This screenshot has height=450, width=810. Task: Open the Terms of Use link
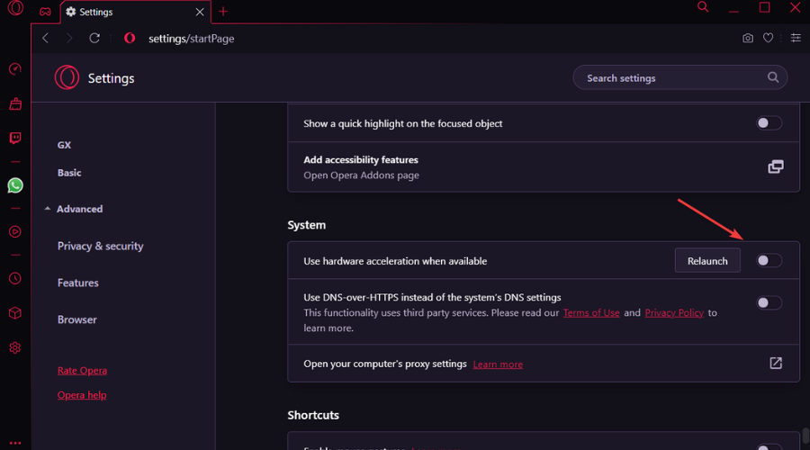point(591,312)
